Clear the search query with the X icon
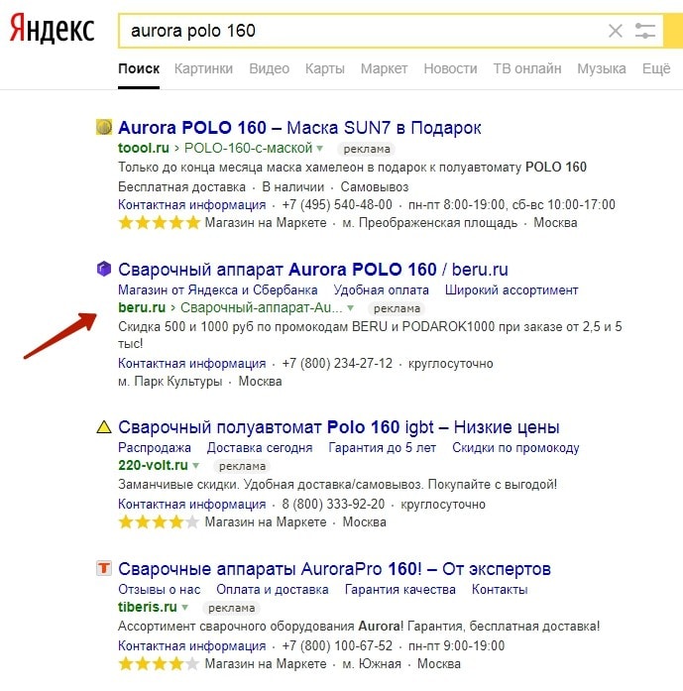This screenshot has height=691, width=683. click(x=616, y=31)
